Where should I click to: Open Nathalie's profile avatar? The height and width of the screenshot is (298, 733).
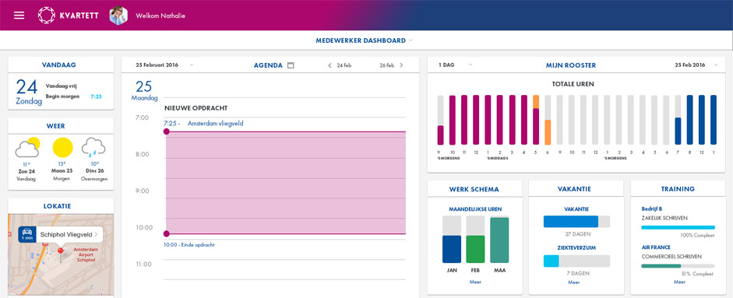pos(118,16)
